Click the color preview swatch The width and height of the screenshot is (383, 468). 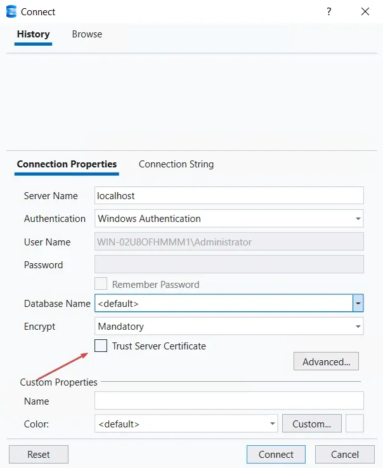click(355, 424)
